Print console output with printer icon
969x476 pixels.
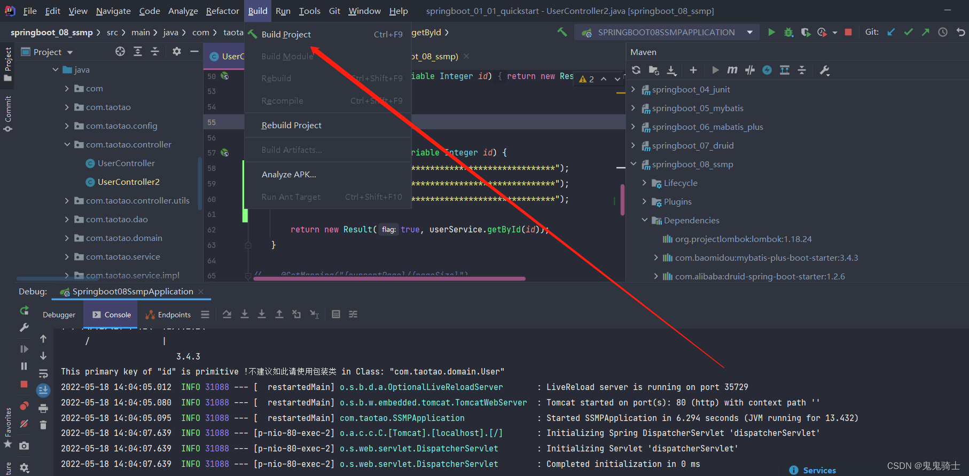(43, 409)
